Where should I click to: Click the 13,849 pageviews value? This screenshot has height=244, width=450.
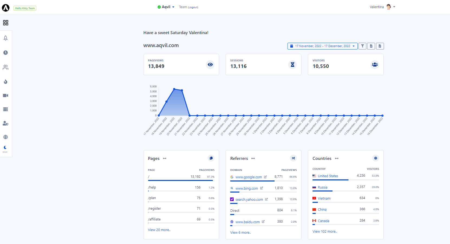(x=156, y=66)
